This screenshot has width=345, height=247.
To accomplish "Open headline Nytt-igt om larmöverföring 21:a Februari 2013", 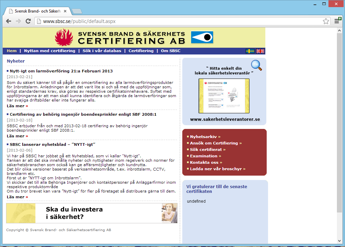I will [61, 71].
